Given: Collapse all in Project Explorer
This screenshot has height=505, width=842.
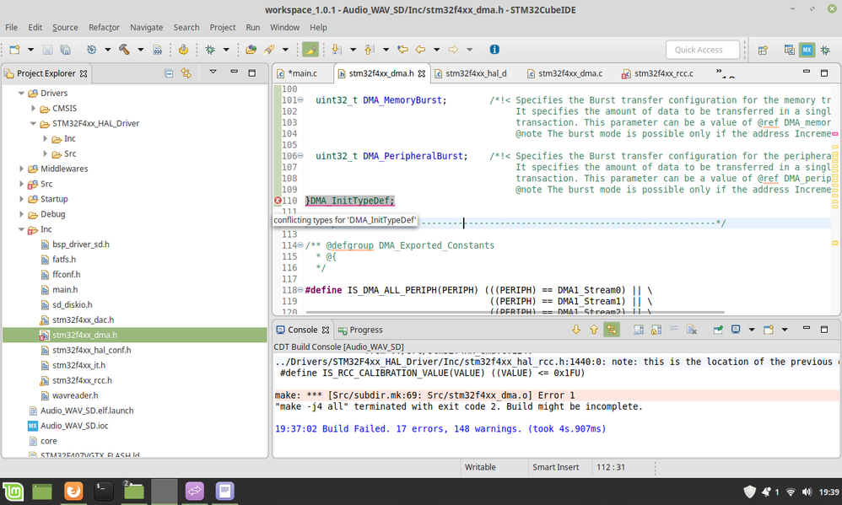Looking at the screenshot, I should [169, 73].
